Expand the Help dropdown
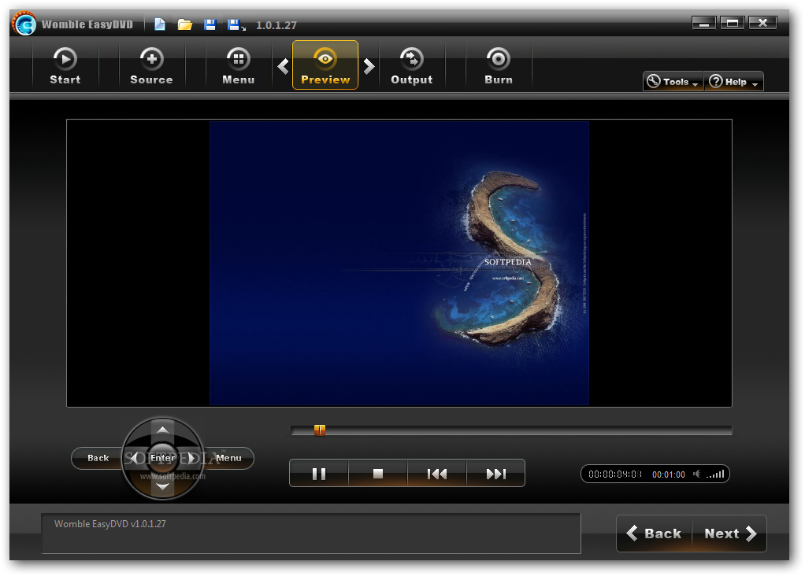 click(x=733, y=82)
